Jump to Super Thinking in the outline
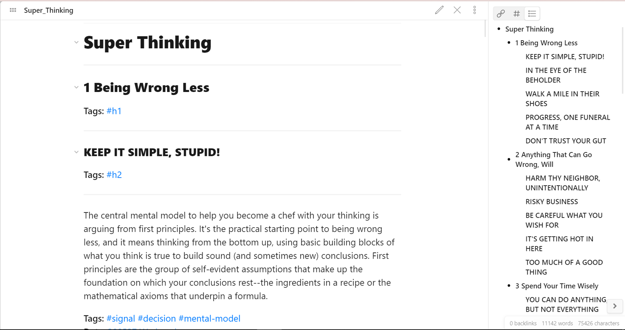The width and height of the screenshot is (625, 330). pyautogui.click(x=530, y=29)
